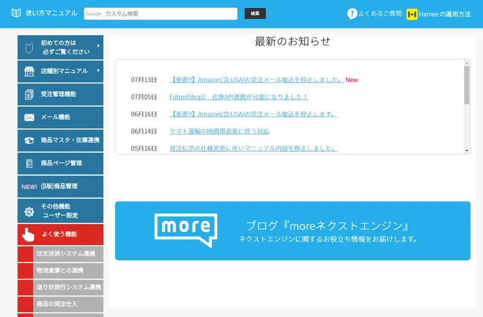483x317 pixels.
Task: Open 商品マスタ・在庫連携 menu
Action: (x=60, y=141)
